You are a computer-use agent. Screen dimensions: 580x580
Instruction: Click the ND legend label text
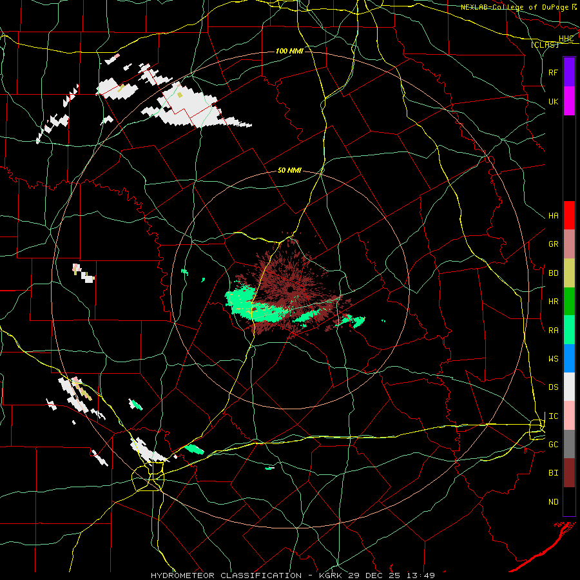tap(553, 502)
